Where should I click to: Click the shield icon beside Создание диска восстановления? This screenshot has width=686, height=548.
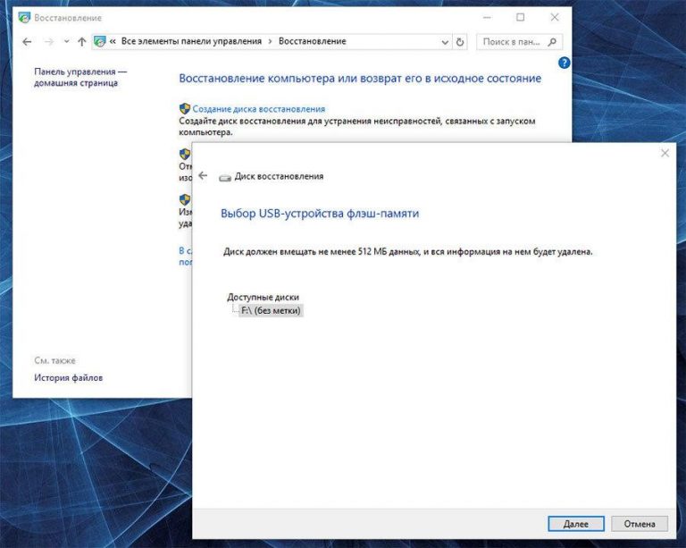pos(185,108)
